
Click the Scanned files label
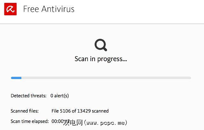(x=25, y=111)
